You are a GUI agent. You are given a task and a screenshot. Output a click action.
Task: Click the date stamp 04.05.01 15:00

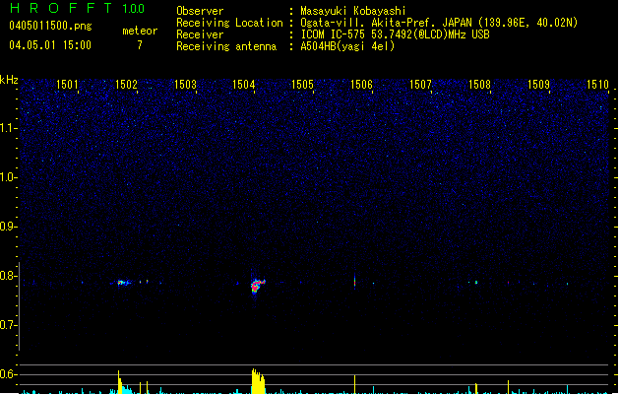(x=50, y=45)
